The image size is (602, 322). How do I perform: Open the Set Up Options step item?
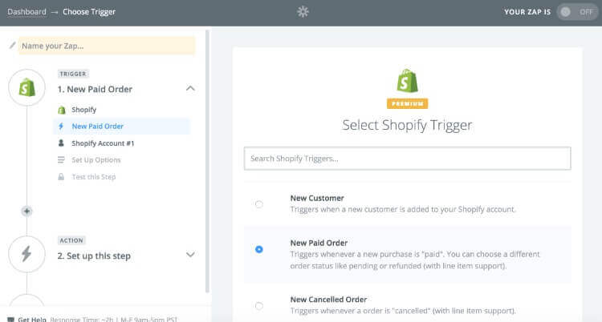tap(96, 160)
